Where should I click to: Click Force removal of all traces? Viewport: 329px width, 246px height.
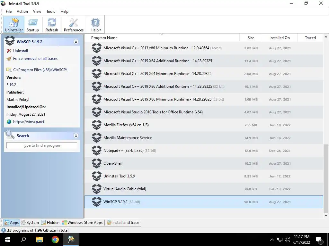pos(35,59)
